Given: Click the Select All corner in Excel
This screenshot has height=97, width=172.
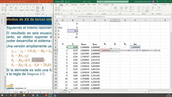Looking at the screenshot, I should point(56,20).
